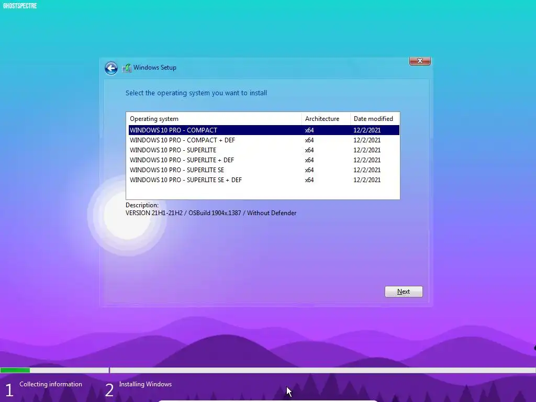The height and width of the screenshot is (402, 536).
Task: Close the Windows Setup dialog
Action: (x=420, y=61)
